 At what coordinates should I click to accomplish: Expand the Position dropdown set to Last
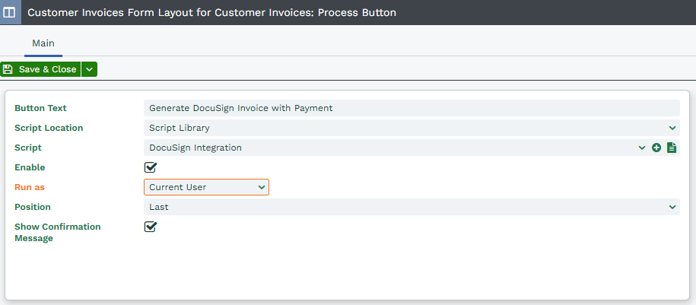click(x=412, y=207)
